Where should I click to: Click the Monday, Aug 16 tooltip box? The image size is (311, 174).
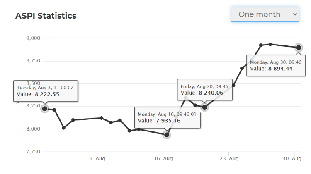point(168,117)
